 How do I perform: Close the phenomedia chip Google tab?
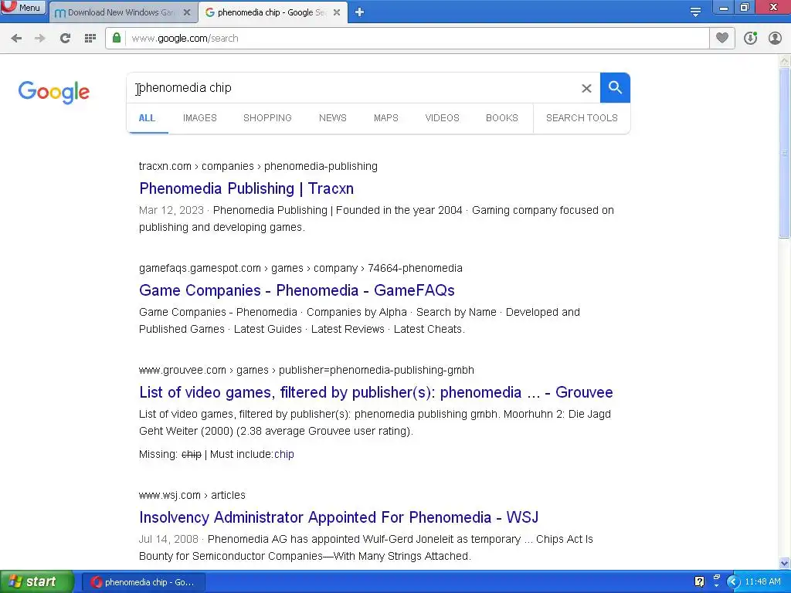click(337, 12)
